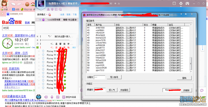
Task: Click the speaker volume icon in YY
Action: point(46,97)
